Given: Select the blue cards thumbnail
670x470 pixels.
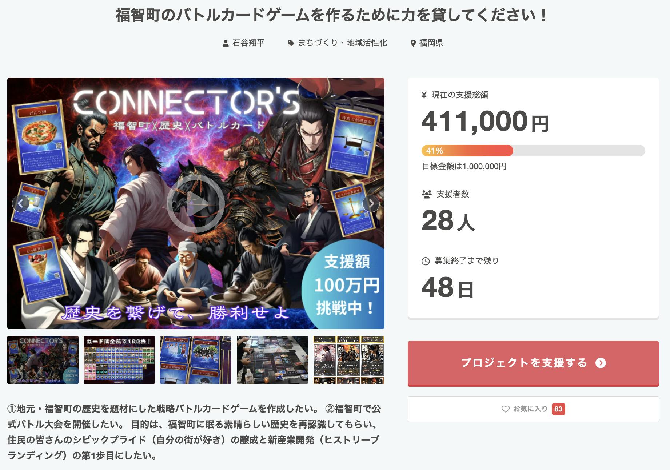Looking at the screenshot, I should click(196, 360).
